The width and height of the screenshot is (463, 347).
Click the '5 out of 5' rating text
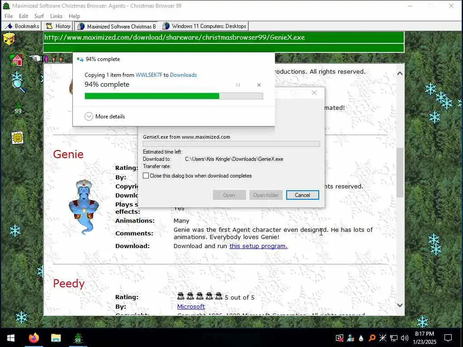(x=240, y=297)
